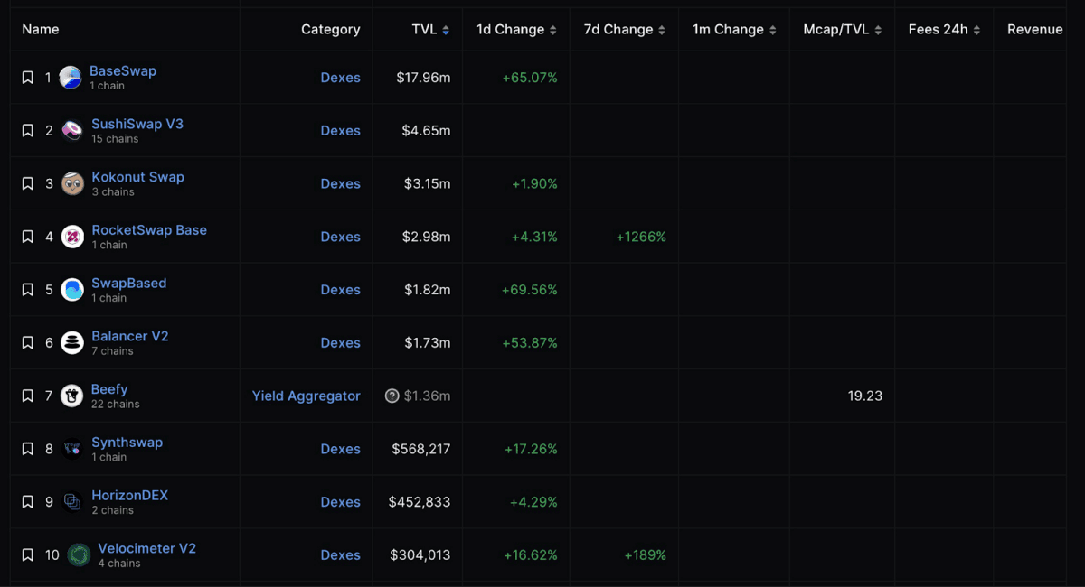Click Dexes category in SushiSwap V3 row
1085x587 pixels.
coord(340,131)
